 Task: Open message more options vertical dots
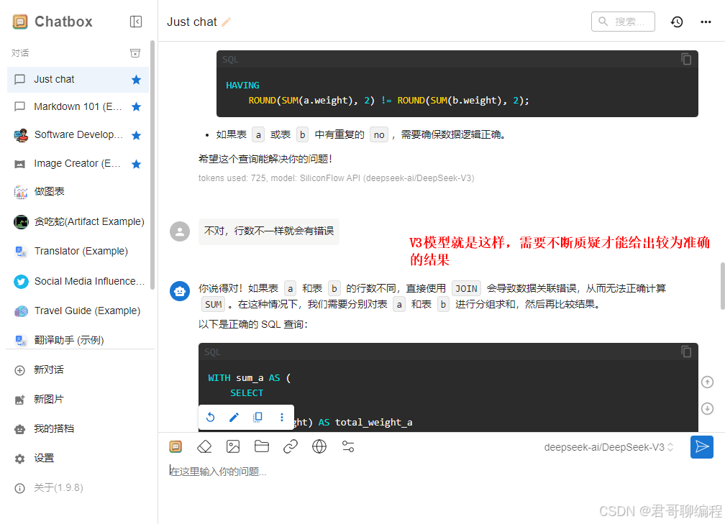click(x=282, y=417)
